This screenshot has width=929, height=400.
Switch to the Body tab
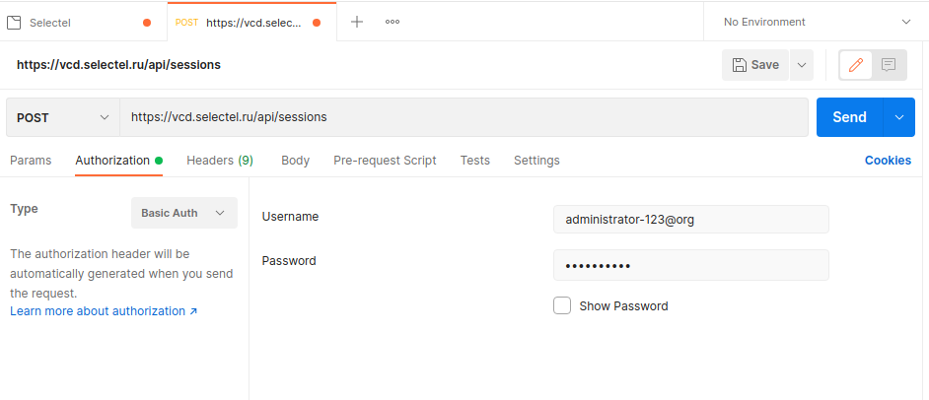[295, 161]
